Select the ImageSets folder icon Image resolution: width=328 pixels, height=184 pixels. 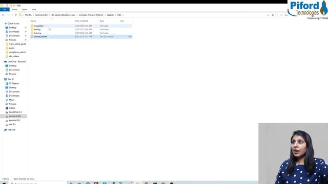click(x=32, y=26)
